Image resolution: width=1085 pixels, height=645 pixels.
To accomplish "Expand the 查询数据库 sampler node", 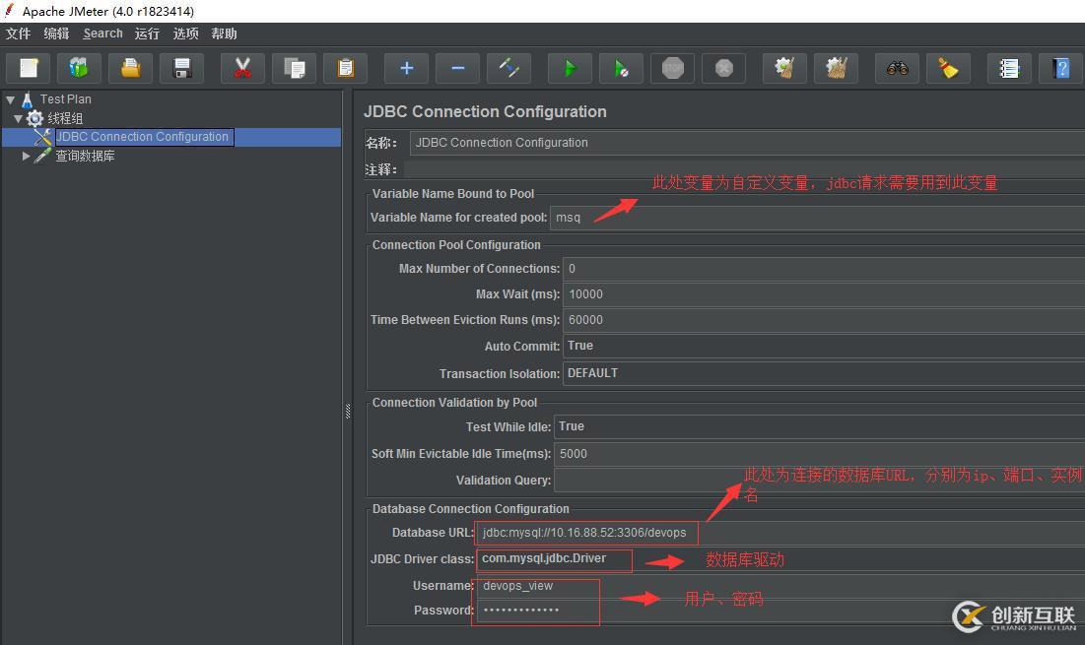I will (26, 157).
